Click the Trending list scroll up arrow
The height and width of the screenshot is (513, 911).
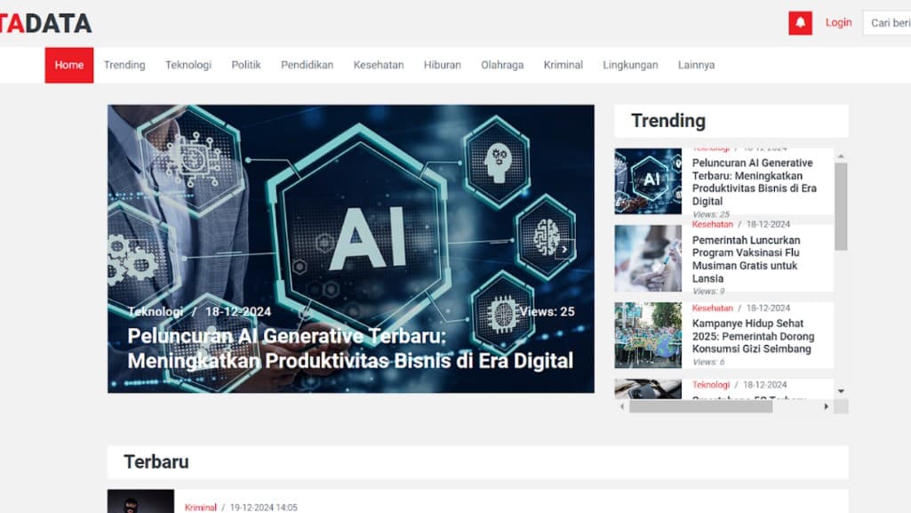(x=841, y=156)
